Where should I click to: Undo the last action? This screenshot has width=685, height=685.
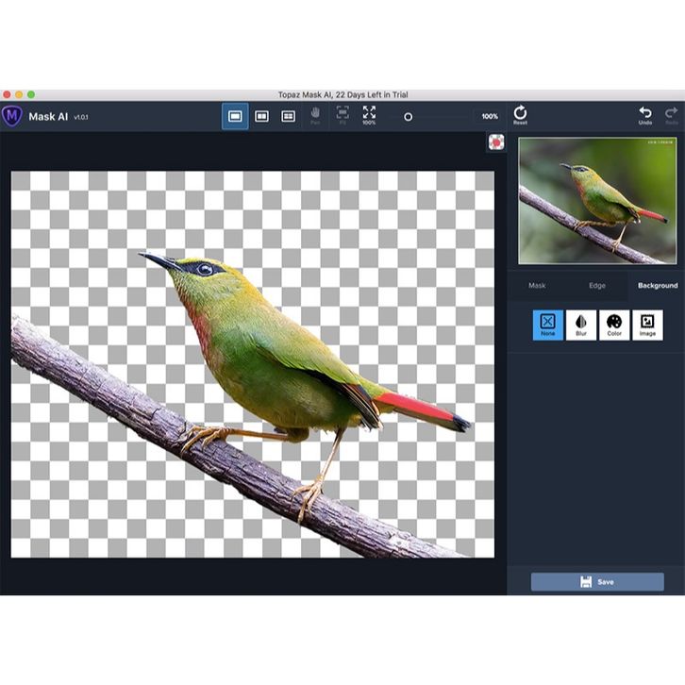pos(645,115)
